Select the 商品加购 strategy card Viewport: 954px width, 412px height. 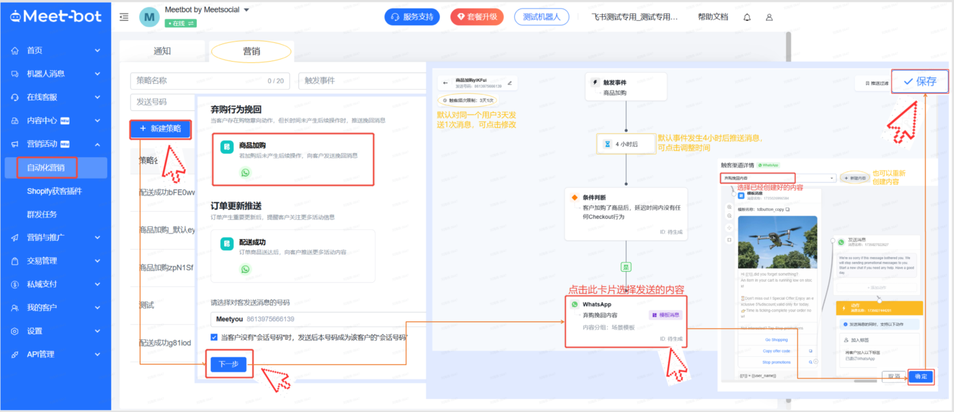pos(293,159)
